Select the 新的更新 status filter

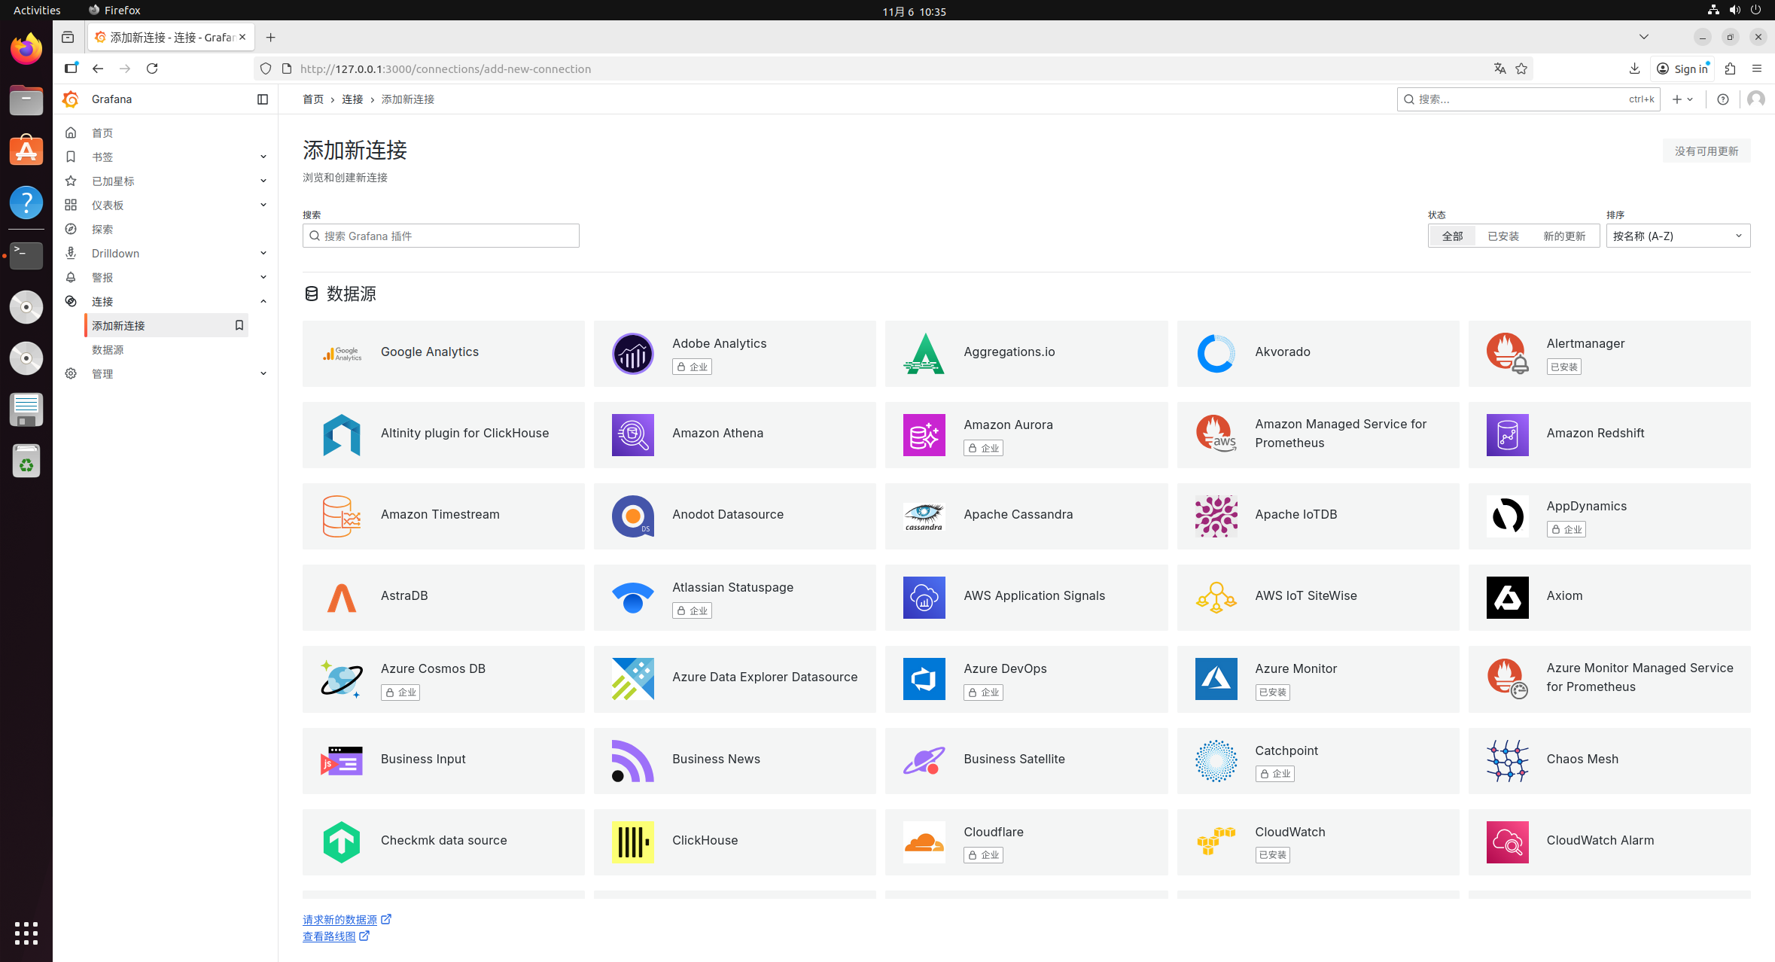[1564, 236]
